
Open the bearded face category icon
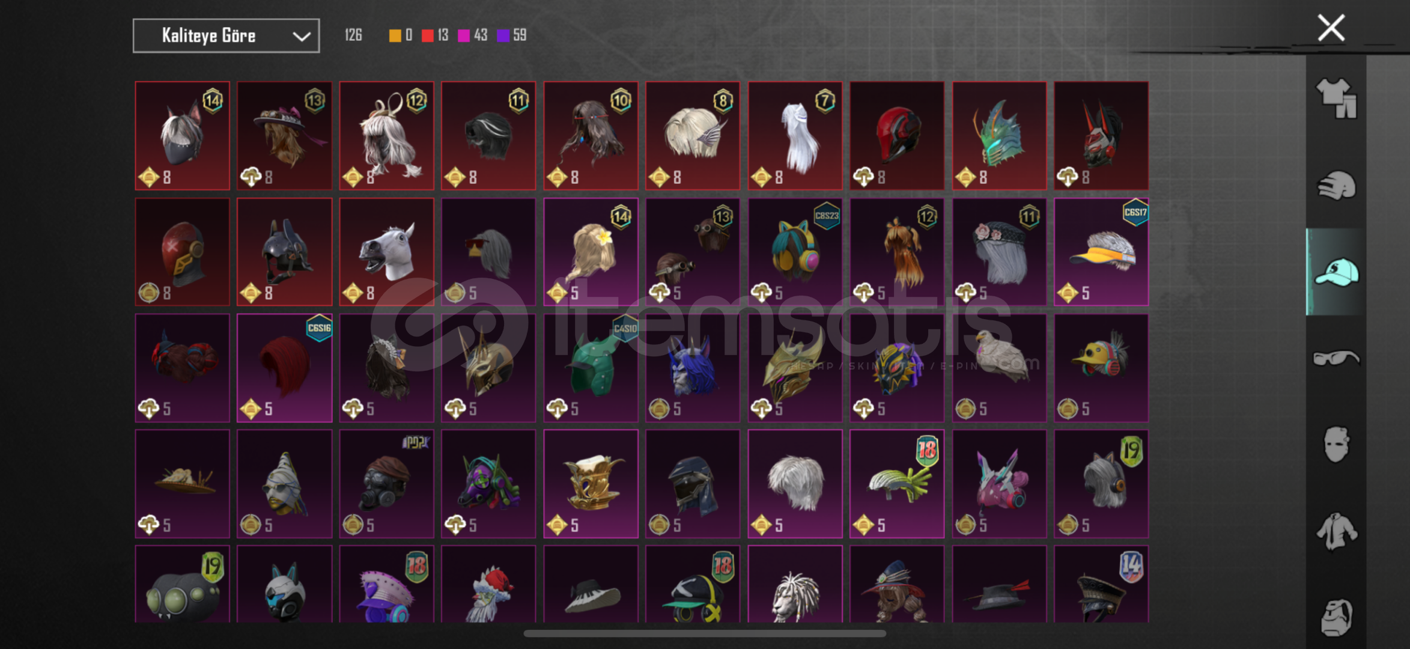click(1336, 617)
